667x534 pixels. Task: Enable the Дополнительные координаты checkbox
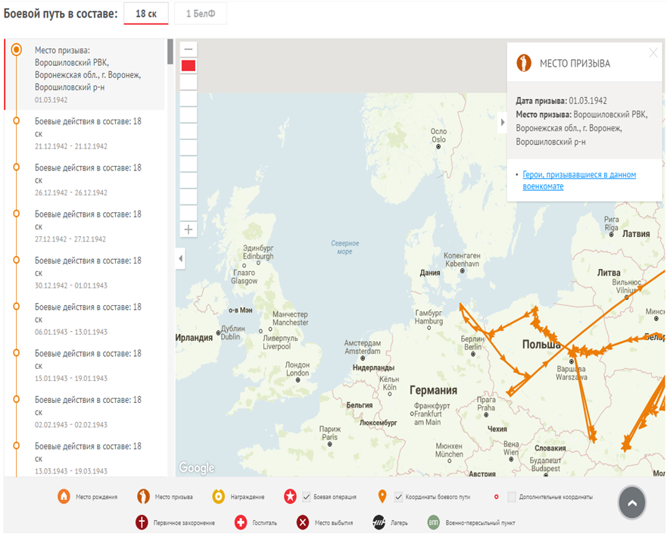point(512,497)
